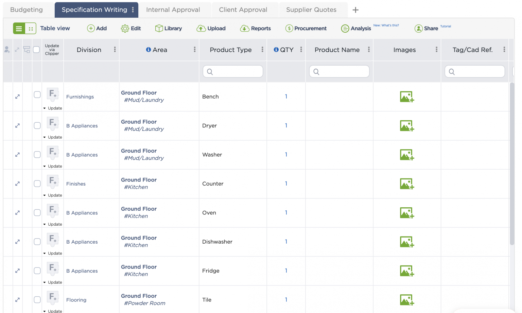This screenshot has height=313, width=522.
Task: Click the Product Name search field
Action: click(339, 71)
